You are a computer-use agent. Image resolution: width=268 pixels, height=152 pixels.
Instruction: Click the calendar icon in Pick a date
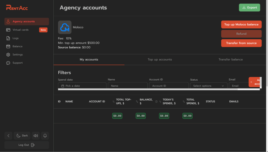click(63, 86)
